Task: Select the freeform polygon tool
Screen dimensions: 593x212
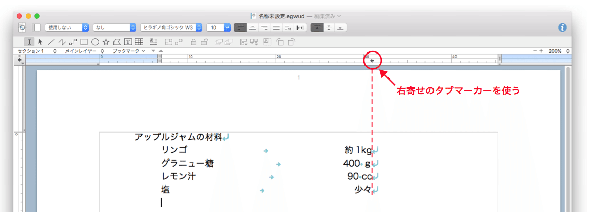Action: pos(117,42)
